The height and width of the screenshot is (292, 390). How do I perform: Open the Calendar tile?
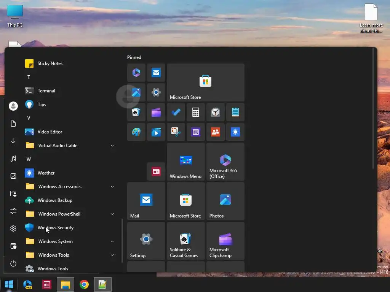coord(196,132)
